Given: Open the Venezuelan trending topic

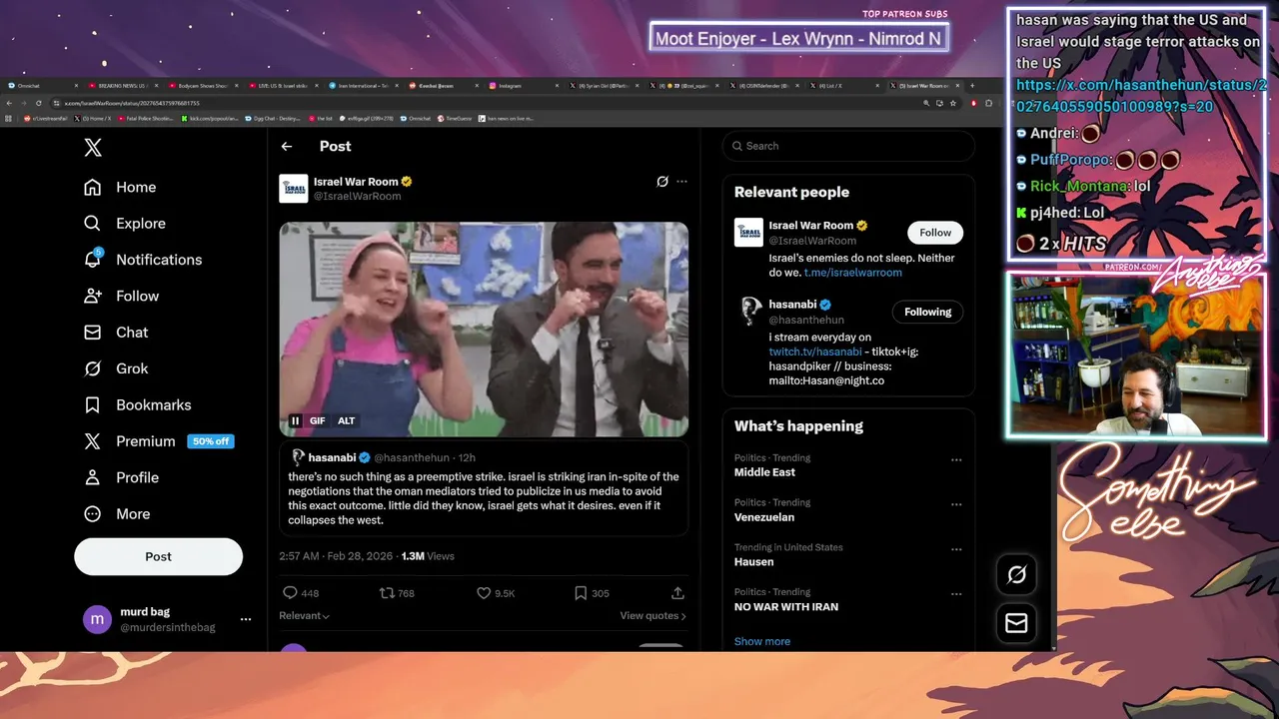Looking at the screenshot, I should click(764, 517).
